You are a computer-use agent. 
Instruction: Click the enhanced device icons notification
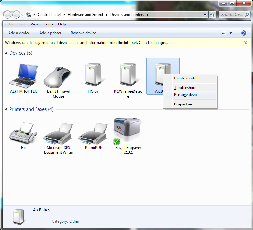[86, 43]
